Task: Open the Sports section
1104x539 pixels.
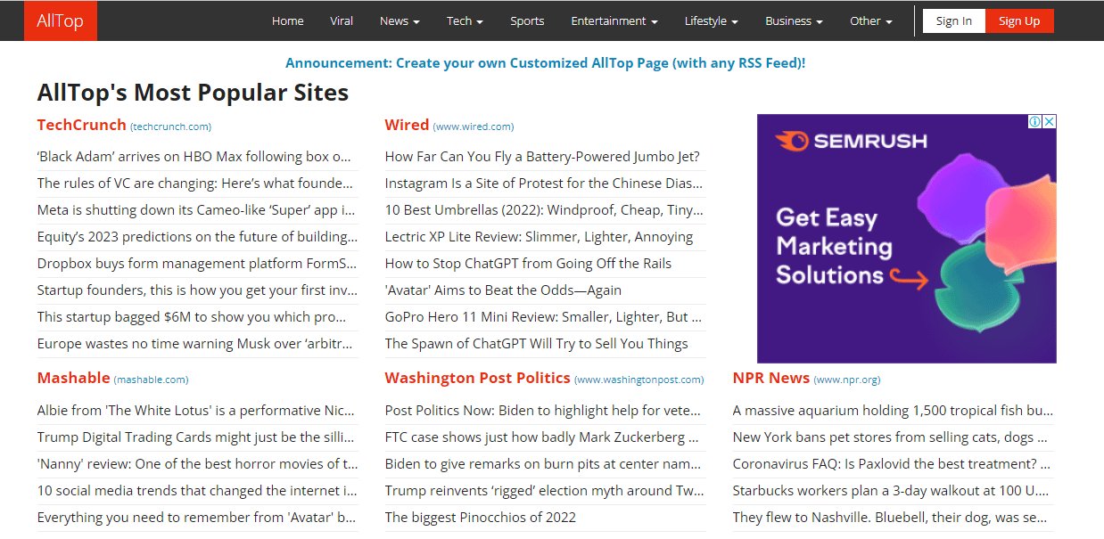Action: click(527, 20)
